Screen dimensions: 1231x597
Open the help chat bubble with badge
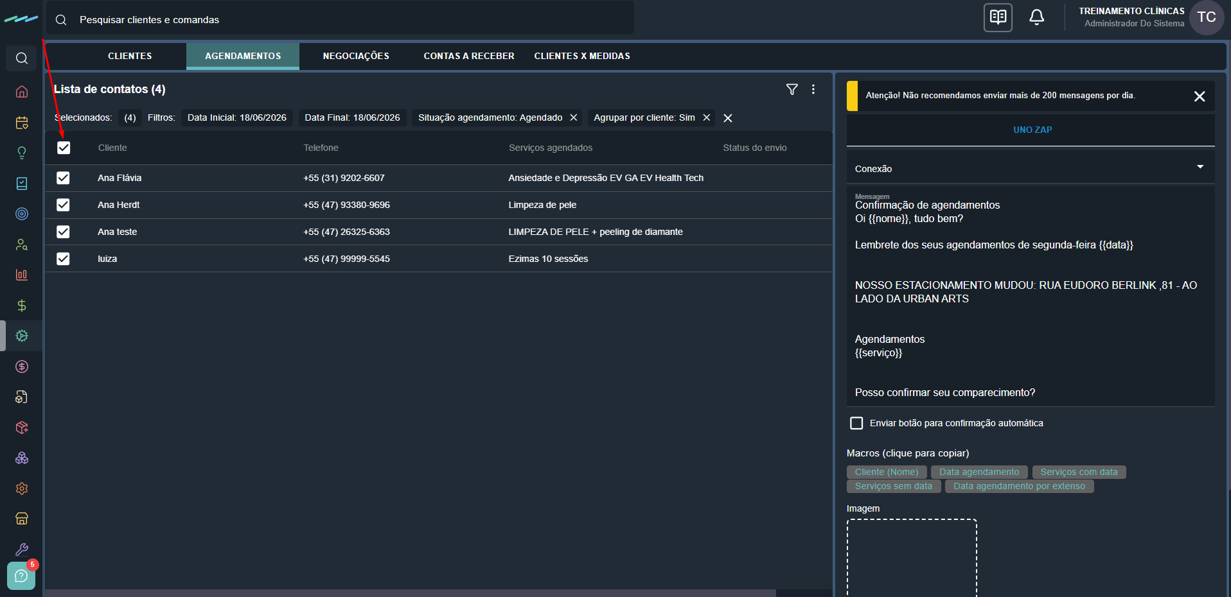click(21, 576)
